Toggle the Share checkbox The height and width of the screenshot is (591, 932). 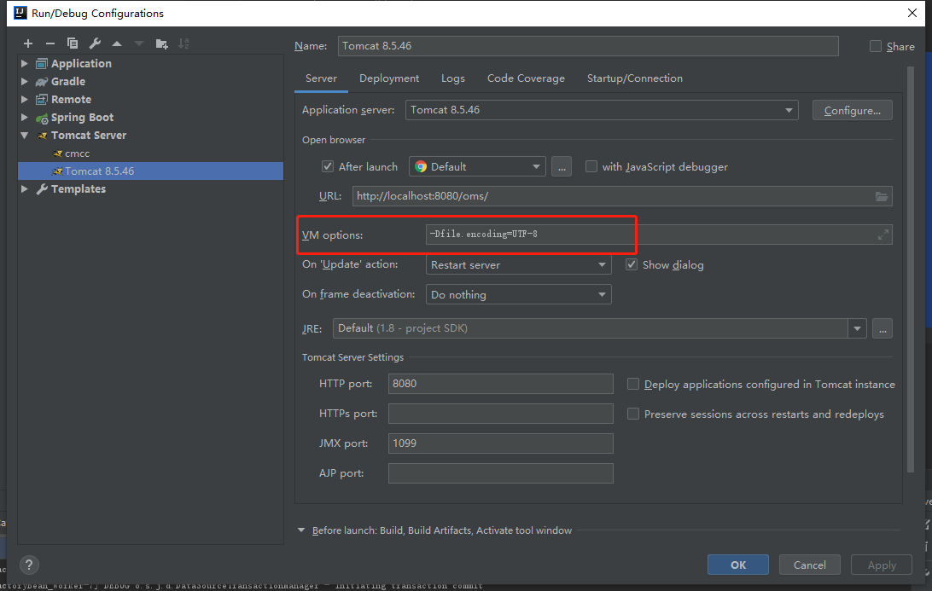876,46
